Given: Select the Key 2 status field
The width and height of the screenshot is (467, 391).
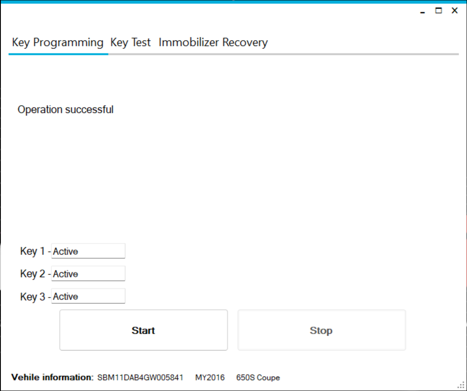Looking at the screenshot, I should pos(88,273).
